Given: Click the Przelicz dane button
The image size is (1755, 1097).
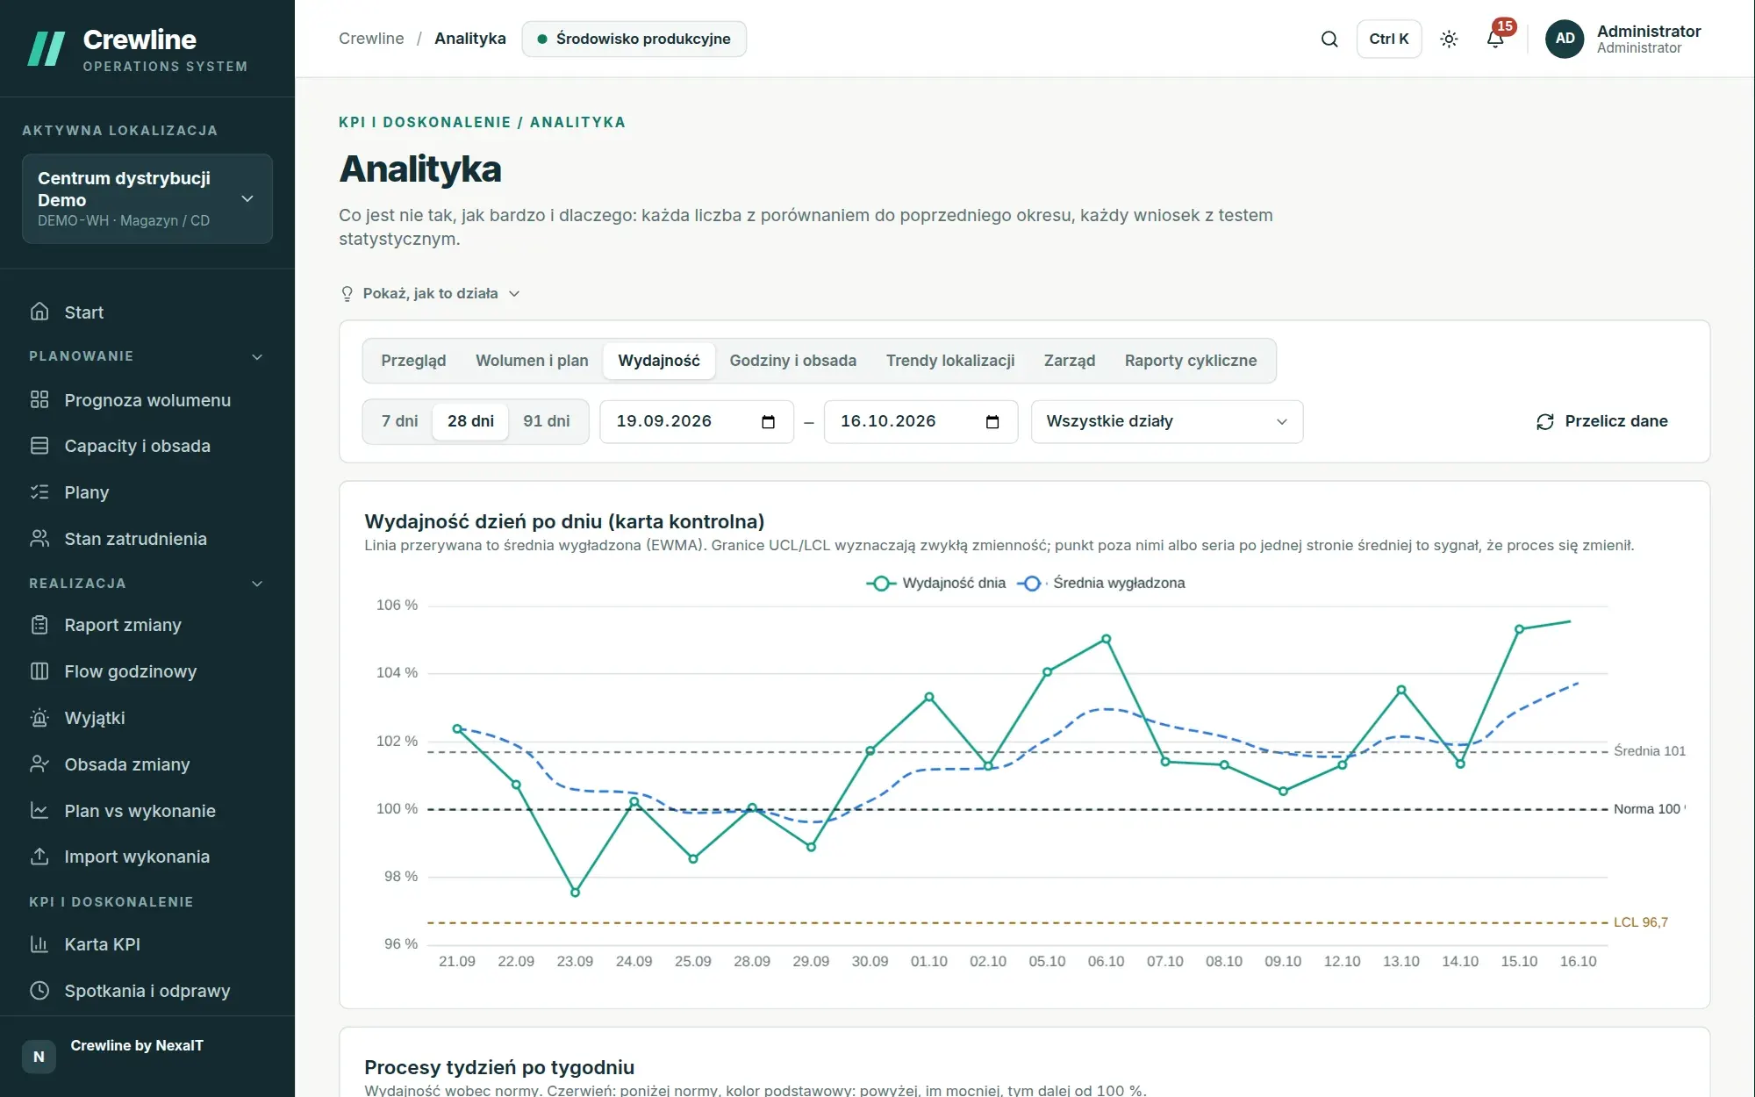Looking at the screenshot, I should [x=1602, y=421].
